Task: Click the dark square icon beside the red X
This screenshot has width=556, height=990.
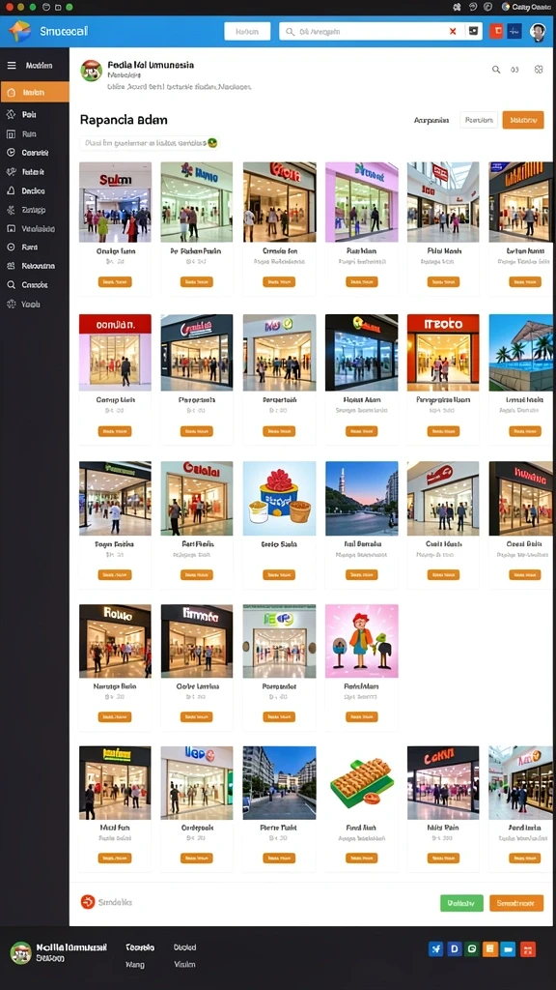Action: 473,31
